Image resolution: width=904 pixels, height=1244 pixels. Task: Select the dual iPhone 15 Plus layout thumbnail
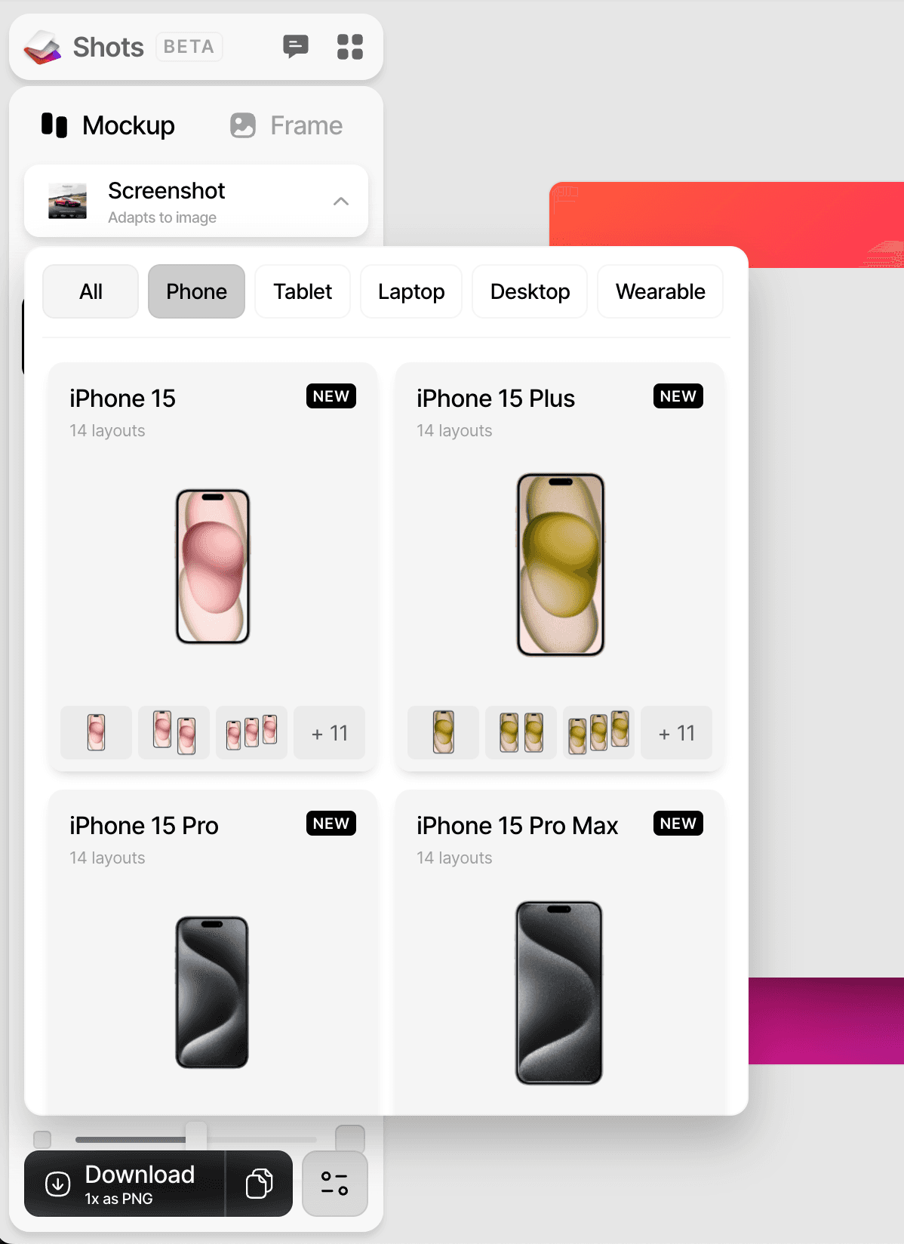[521, 732]
